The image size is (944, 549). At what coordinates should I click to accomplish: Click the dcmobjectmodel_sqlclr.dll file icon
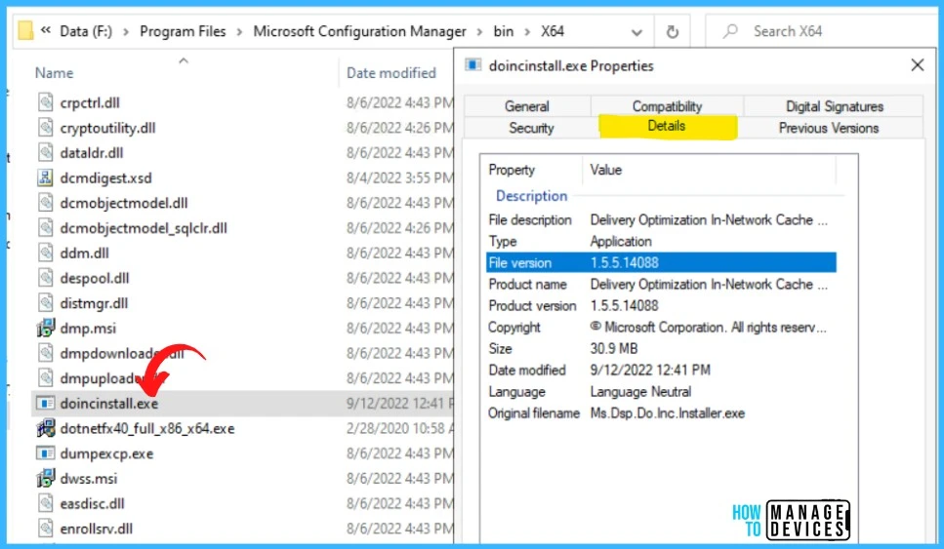[46, 228]
